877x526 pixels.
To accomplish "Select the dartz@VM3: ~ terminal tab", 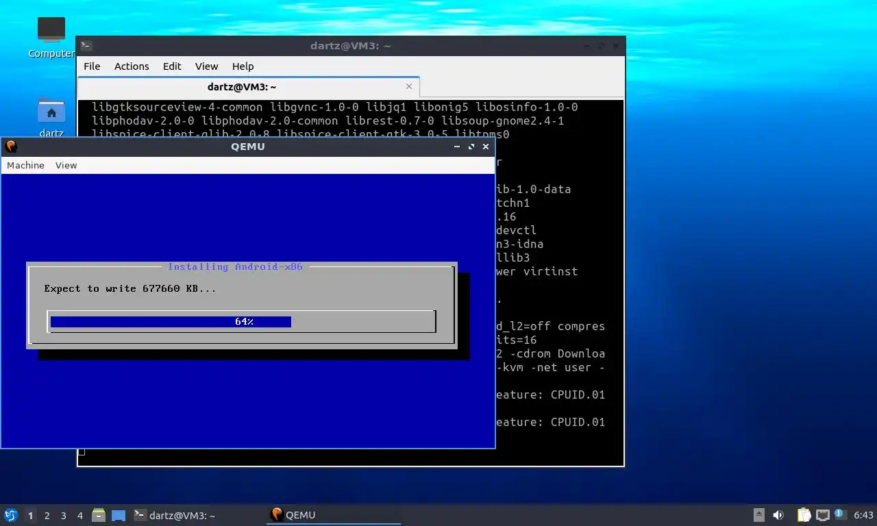I will point(248,87).
